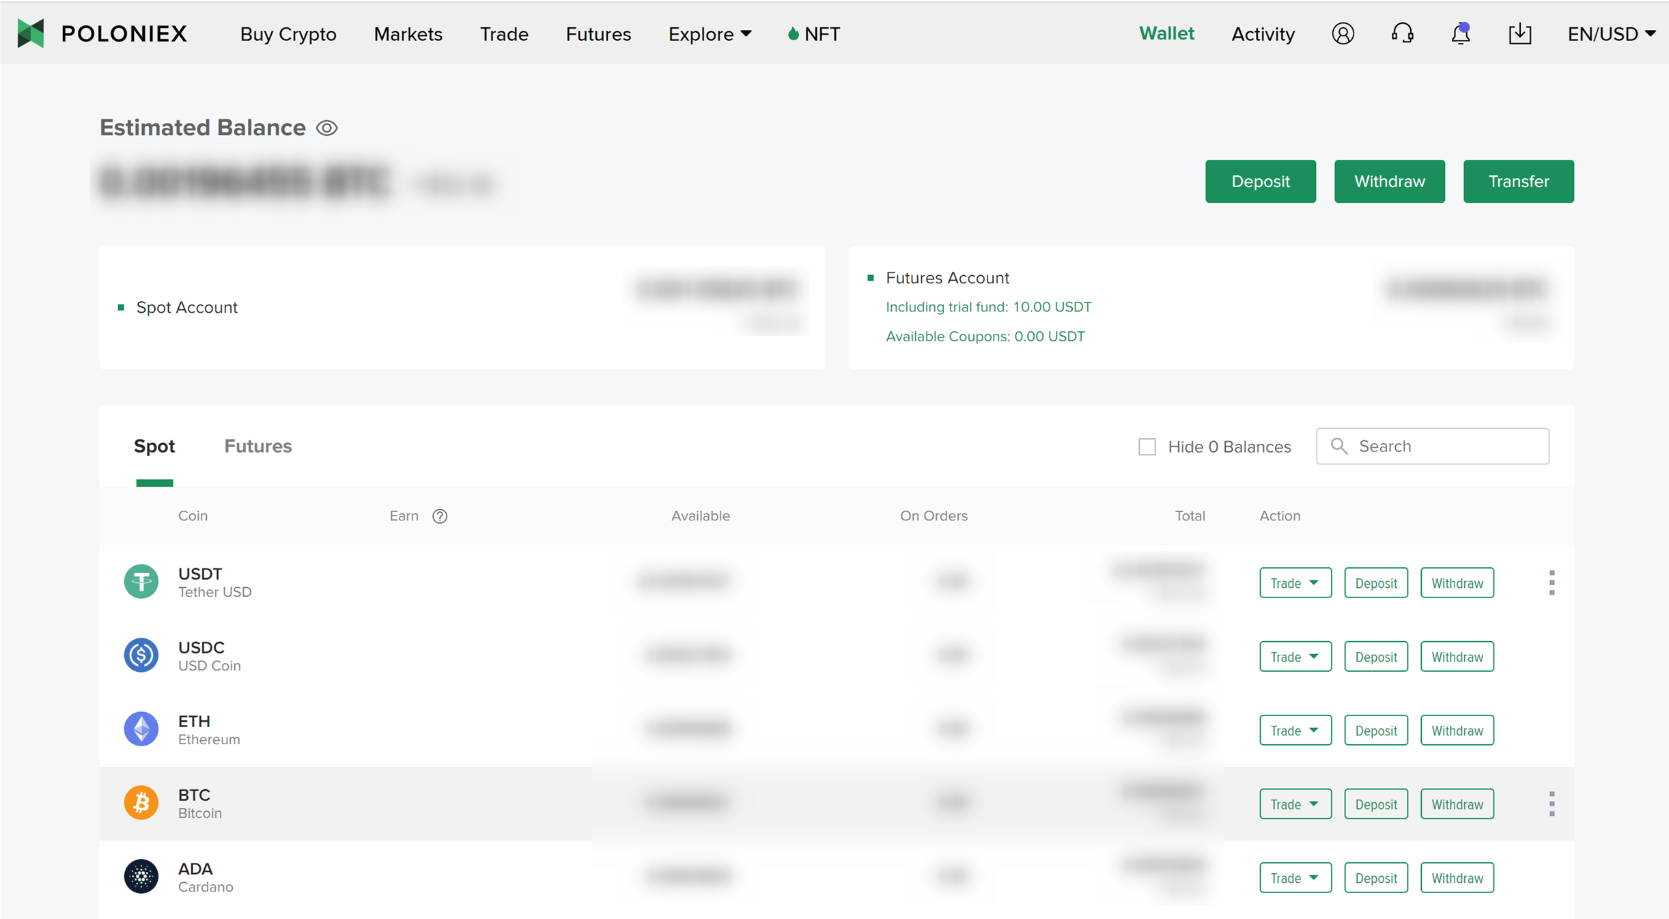The width and height of the screenshot is (1669, 919).
Task: Deposit ETH from its row
Action: 1376,730
